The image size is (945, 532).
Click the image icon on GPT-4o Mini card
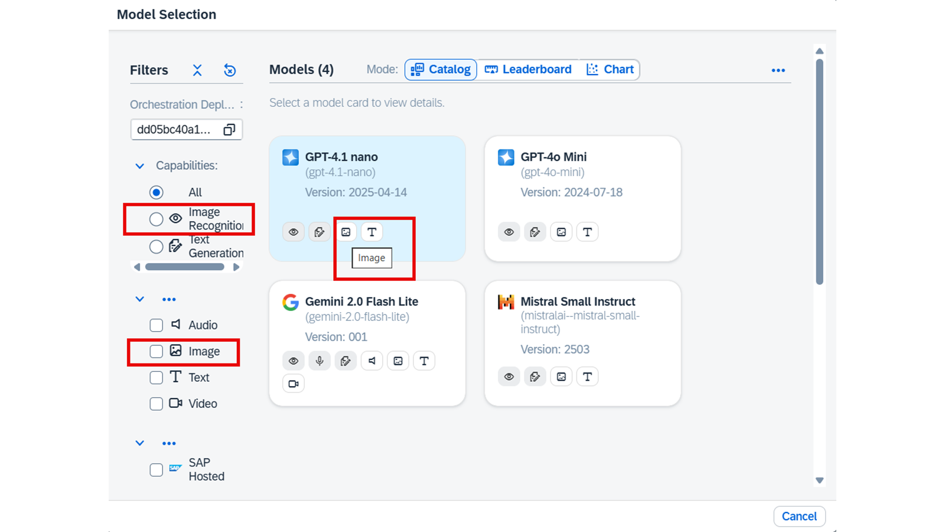pyautogui.click(x=561, y=232)
